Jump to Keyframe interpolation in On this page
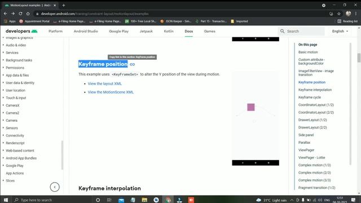This screenshot has height=203, width=361. [315, 90]
